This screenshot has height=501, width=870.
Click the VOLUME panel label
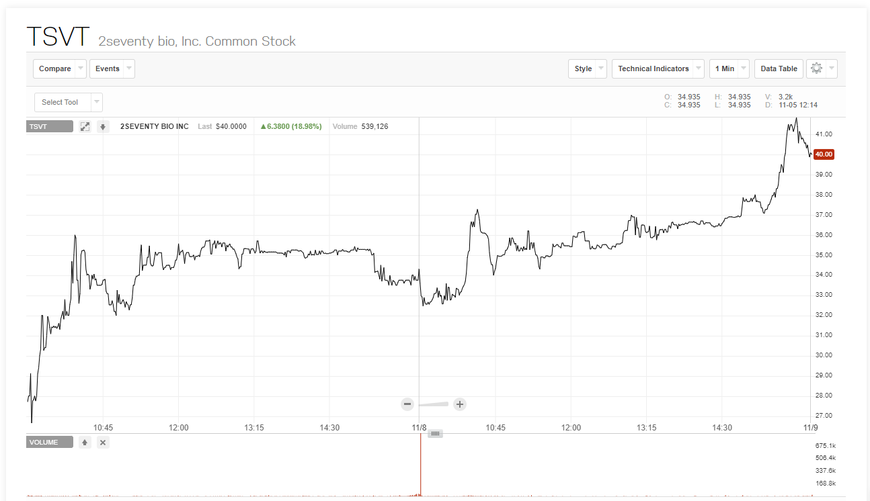50,442
